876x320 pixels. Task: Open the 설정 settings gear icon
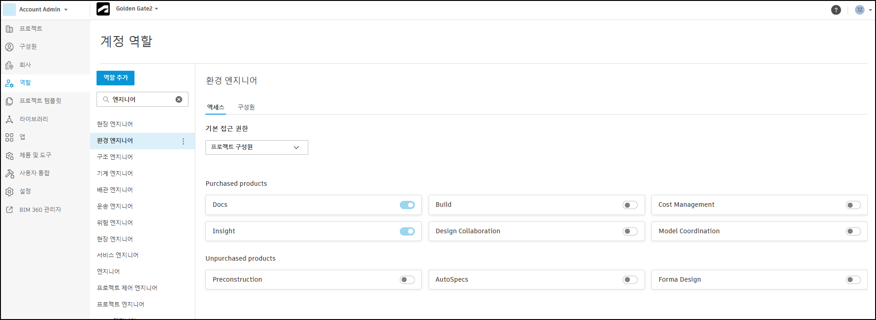pos(9,192)
